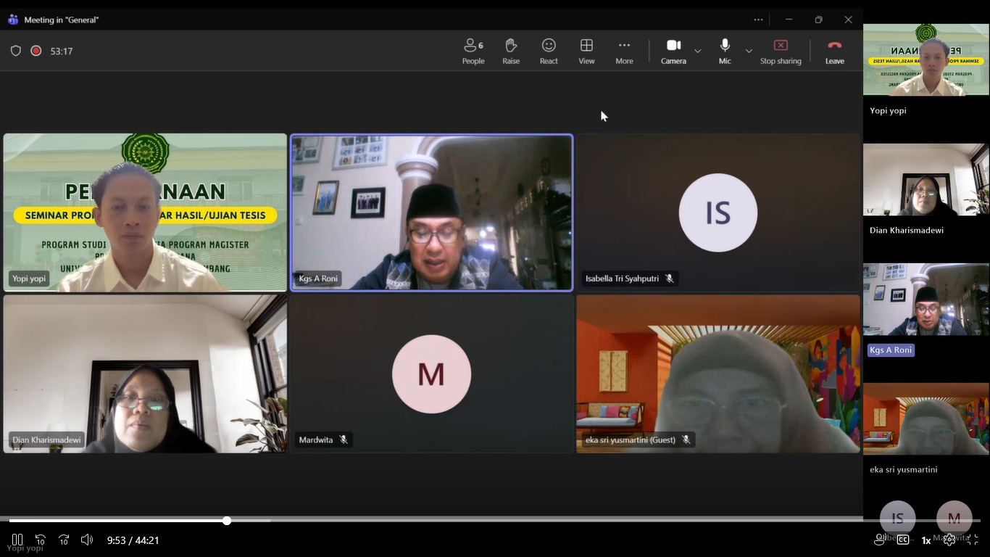Open the People participants panel
Screen dimensions: 990x557
(473, 51)
